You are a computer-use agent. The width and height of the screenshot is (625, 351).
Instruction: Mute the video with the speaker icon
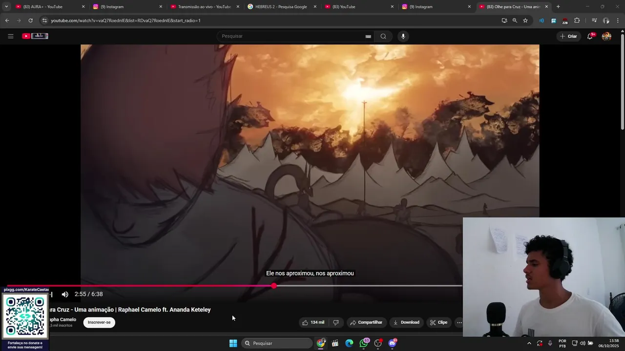pyautogui.click(x=65, y=294)
